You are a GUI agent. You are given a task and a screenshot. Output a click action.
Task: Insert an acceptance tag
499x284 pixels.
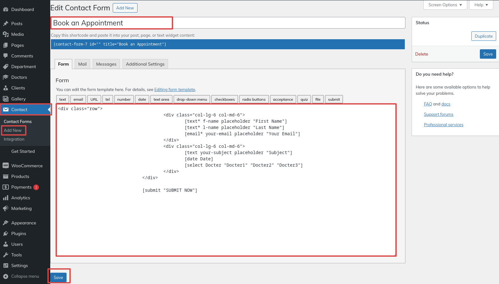[283, 99]
